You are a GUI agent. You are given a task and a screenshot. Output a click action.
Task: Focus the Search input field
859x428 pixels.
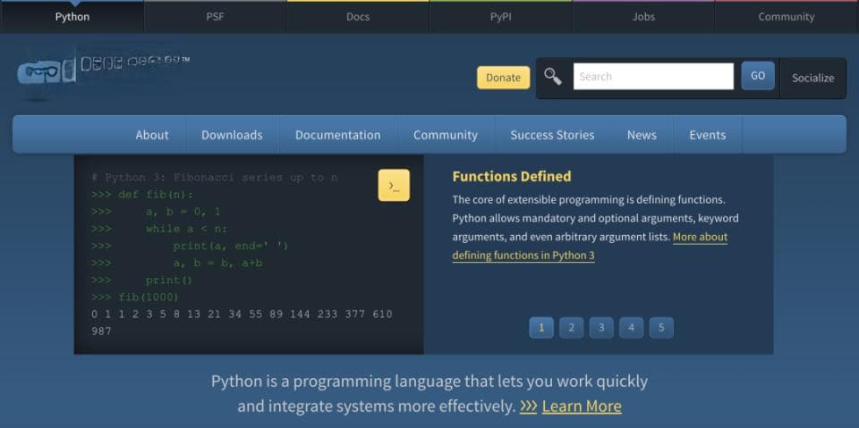coord(653,77)
